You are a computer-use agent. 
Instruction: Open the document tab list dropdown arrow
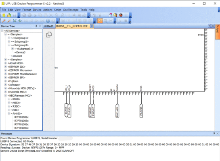(x=209, y=26)
